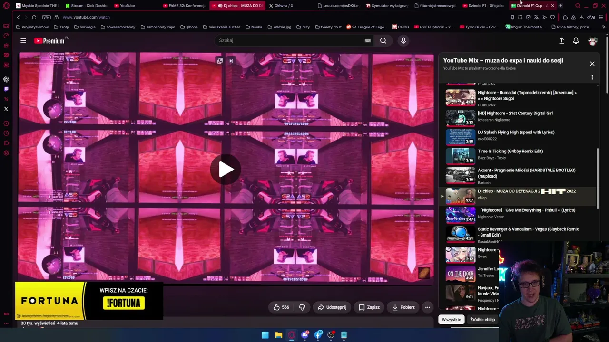Select Static Revenger & Vandalism - Vegas

pos(519,234)
